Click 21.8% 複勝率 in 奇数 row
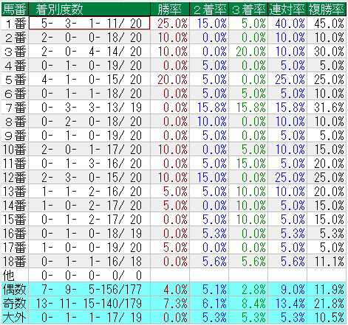 click(327, 304)
